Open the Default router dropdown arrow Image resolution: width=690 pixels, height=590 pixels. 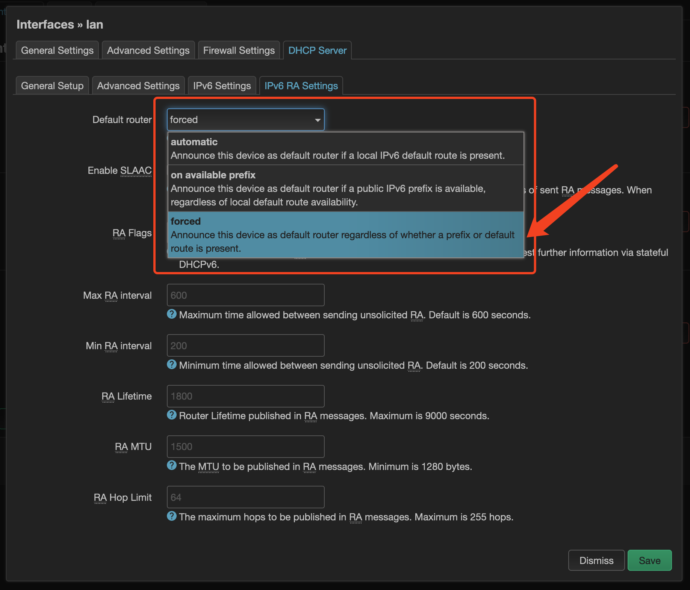pos(317,120)
